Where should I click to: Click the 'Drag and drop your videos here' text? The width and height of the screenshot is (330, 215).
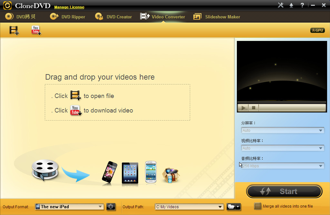coord(100,77)
